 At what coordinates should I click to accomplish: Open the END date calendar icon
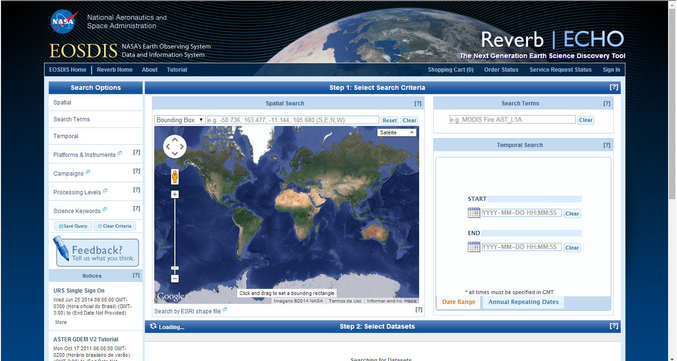474,247
